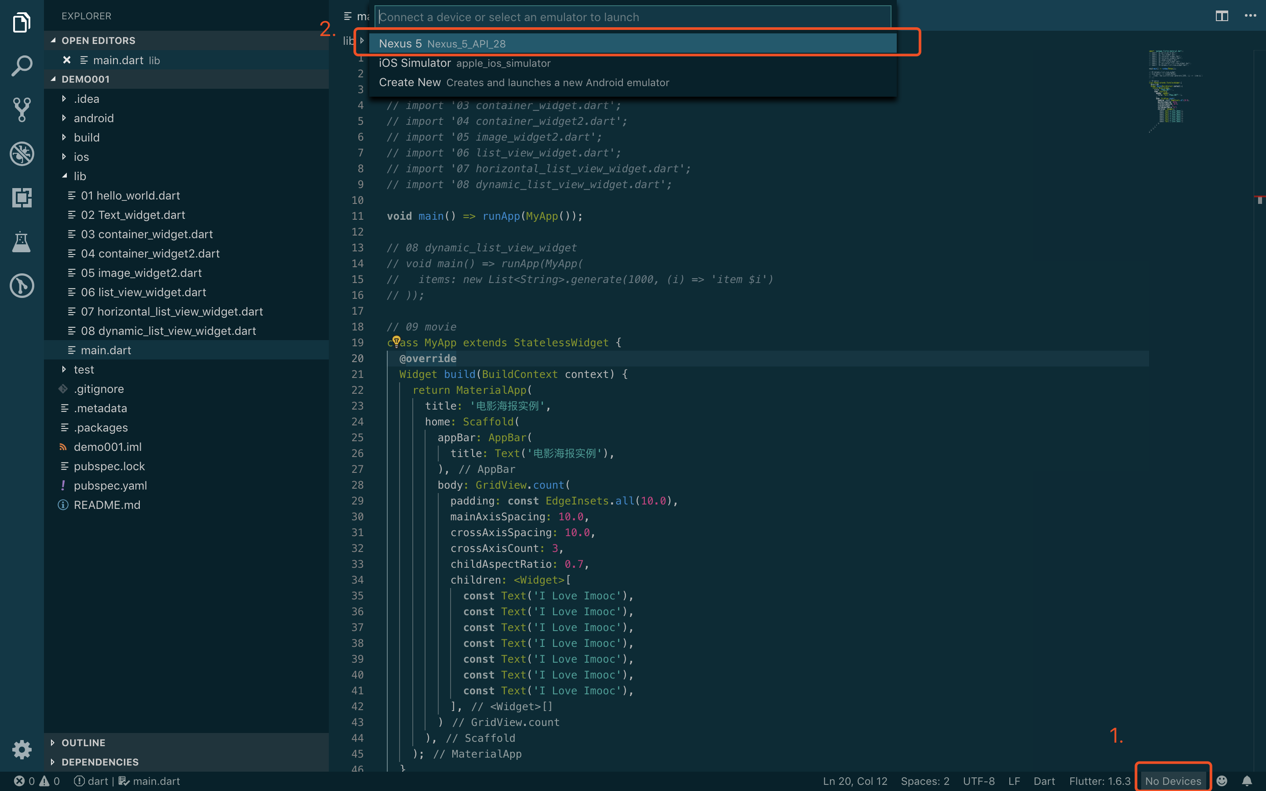This screenshot has width=1266, height=791.
Task: Close main.dart in Open Editors
Action: coord(66,60)
